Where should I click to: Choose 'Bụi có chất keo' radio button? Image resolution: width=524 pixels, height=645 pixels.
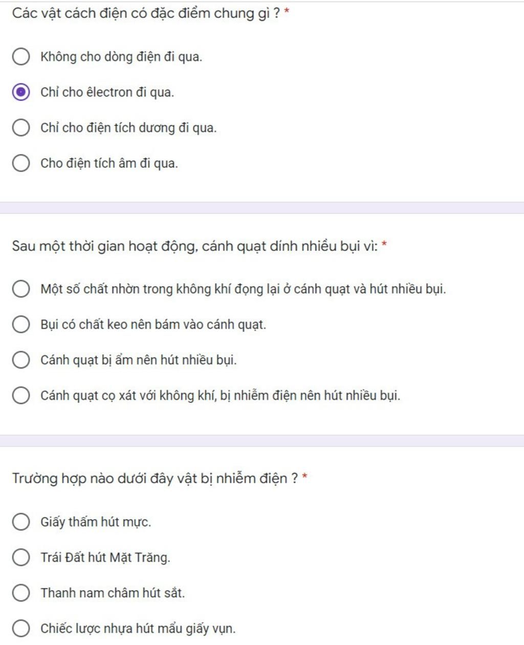pos(20,325)
